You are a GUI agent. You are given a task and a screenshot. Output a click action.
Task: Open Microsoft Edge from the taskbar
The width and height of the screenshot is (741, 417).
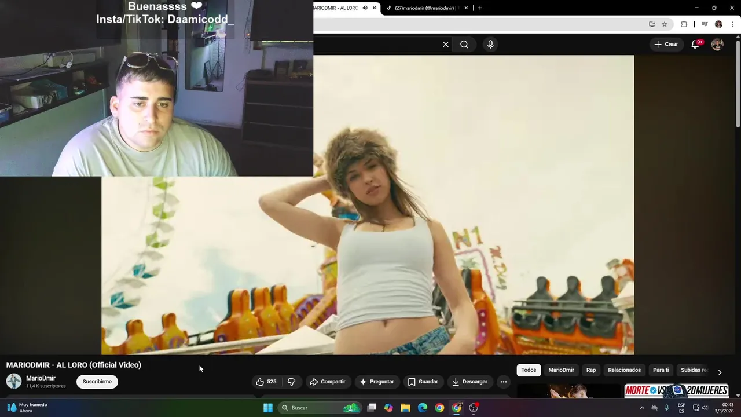423,408
